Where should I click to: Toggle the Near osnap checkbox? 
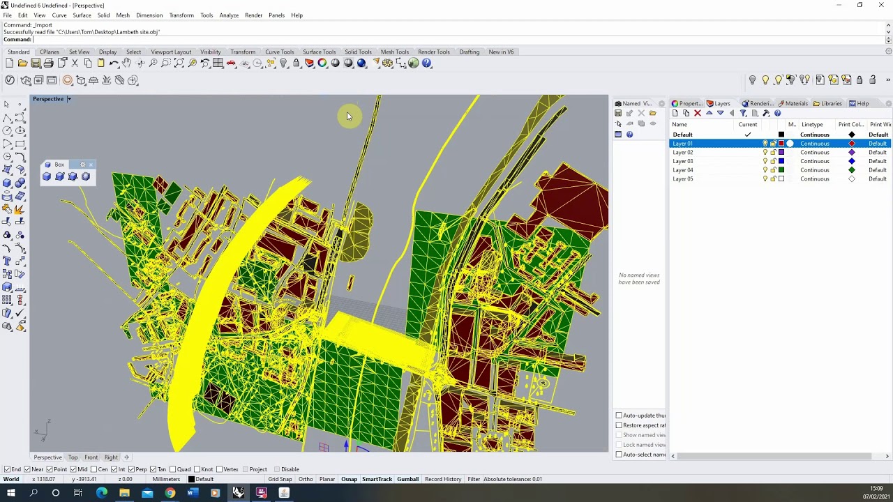(27, 469)
